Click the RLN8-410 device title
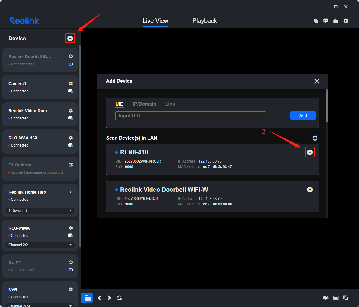Image resolution: width=359 pixels, height=307 pixels. coord(134,152)
